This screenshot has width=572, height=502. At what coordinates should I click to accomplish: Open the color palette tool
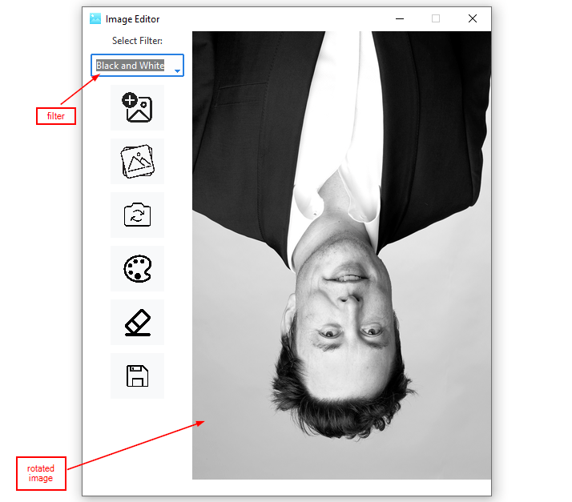pos(137,269)
